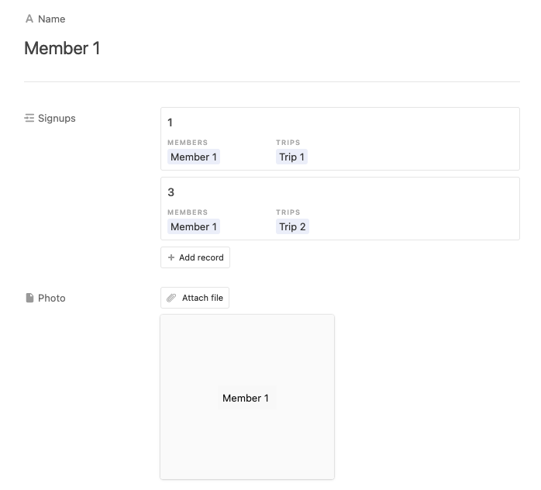Image resolution: width=541 pixels, height=490 pixels.
Task: Select Member 1 chip in signup 1
Action: tap(194, 157)
